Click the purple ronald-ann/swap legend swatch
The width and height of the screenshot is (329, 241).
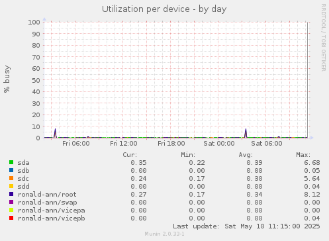(x=11, y=202)
